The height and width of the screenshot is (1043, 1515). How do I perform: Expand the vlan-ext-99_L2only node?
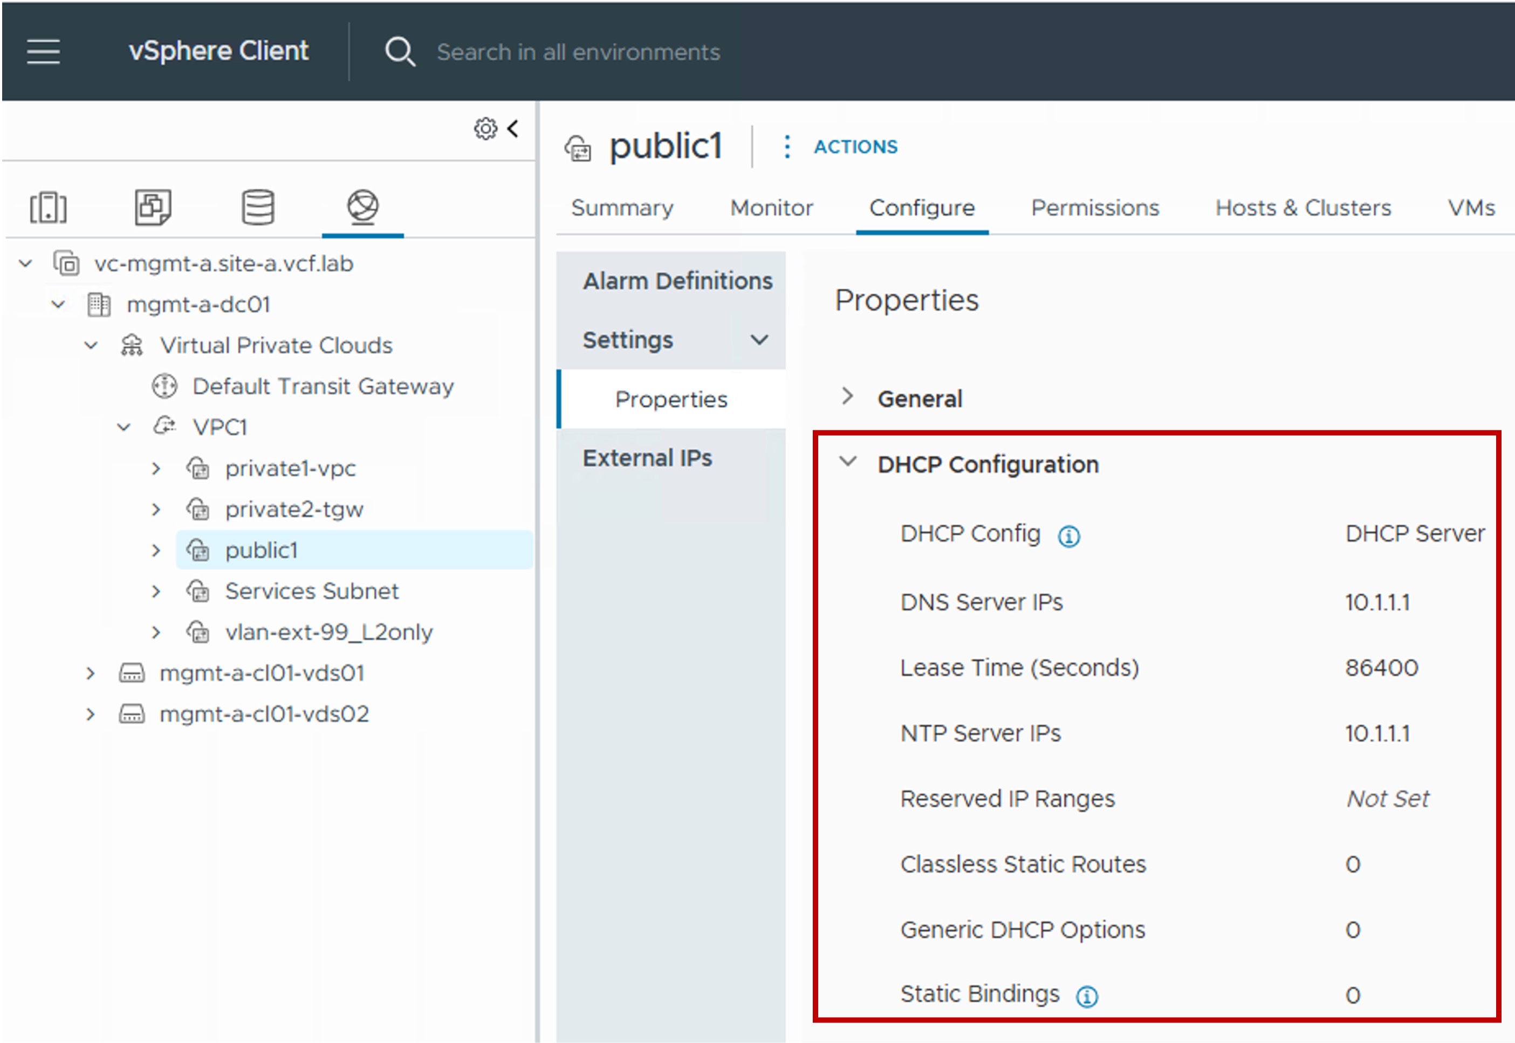[x=155, y=632]
